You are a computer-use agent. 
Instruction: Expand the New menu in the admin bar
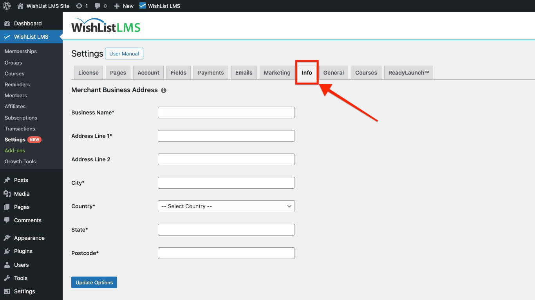point(123,6)
